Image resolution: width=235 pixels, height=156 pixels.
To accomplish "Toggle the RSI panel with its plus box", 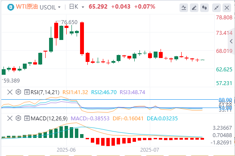I will click(x=27, y=92).
